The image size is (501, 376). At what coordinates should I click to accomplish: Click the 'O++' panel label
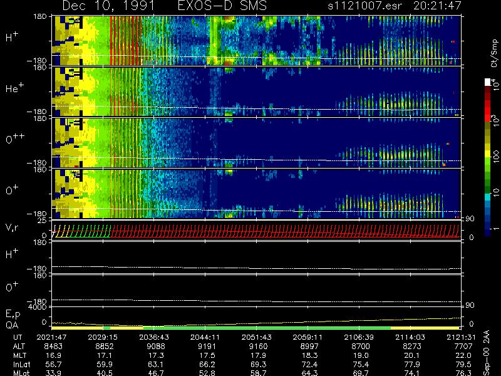click(x=15, y=138)
